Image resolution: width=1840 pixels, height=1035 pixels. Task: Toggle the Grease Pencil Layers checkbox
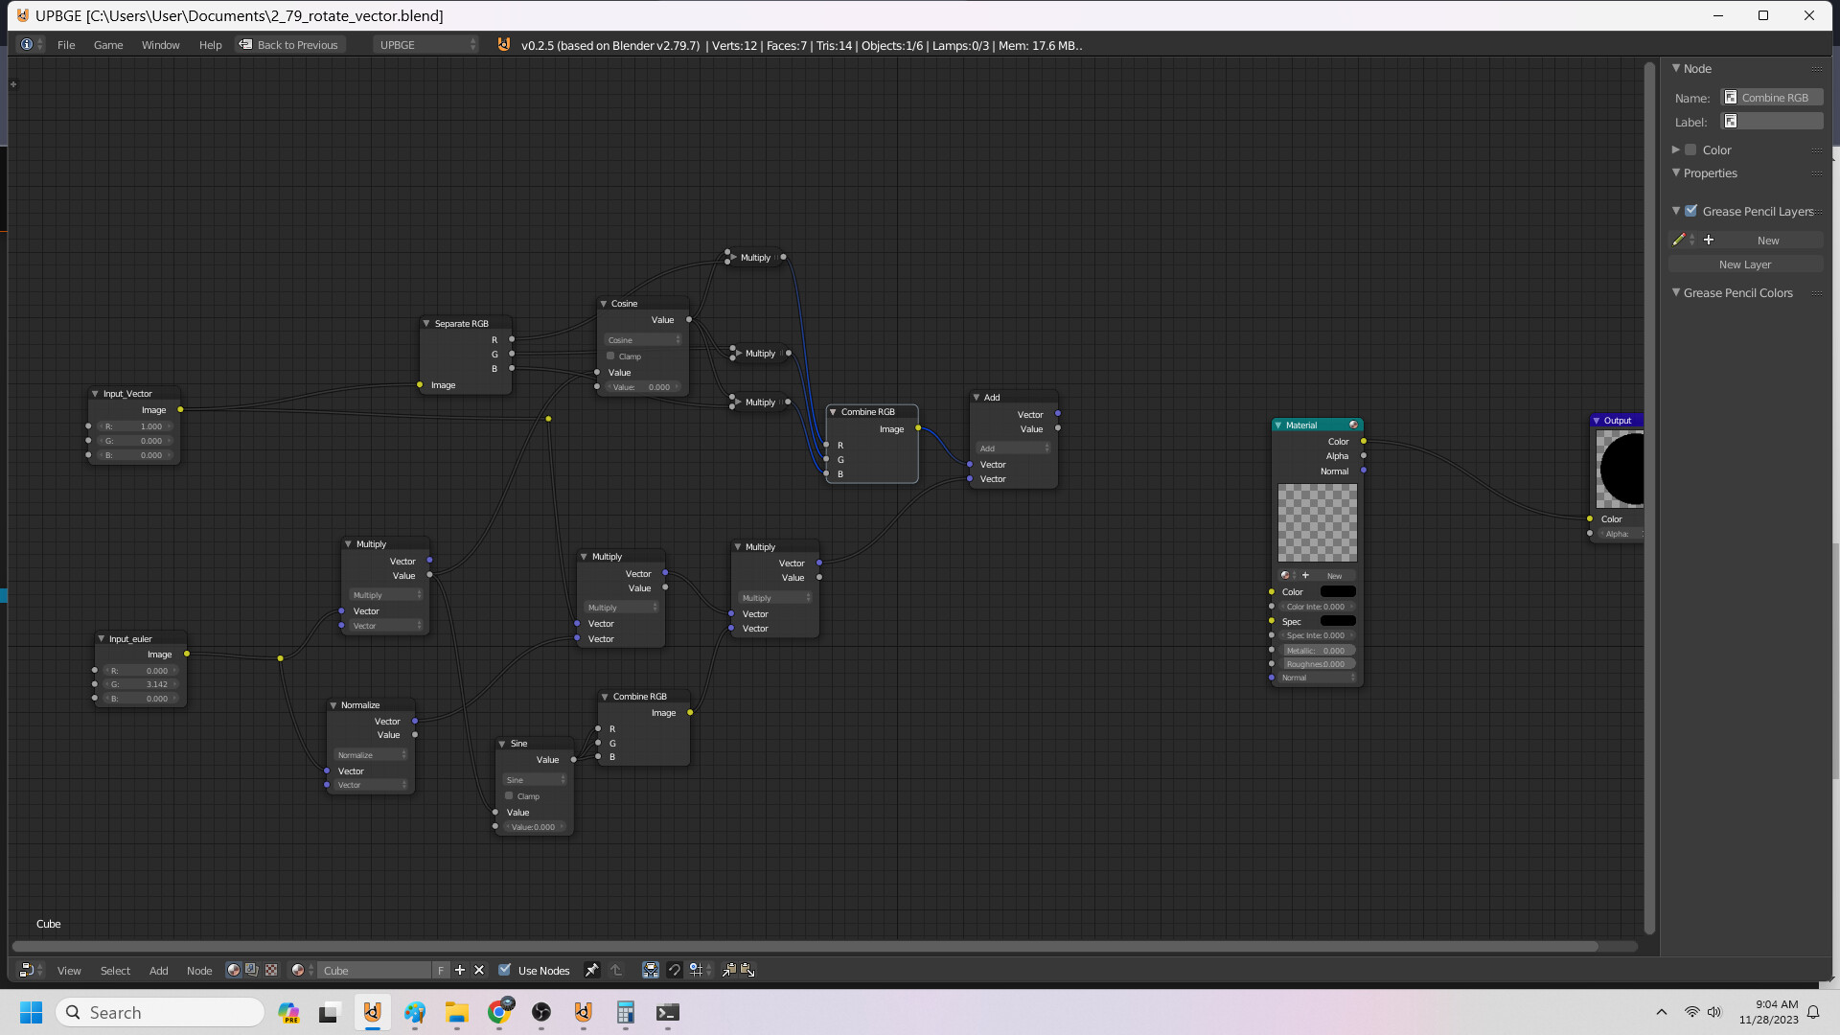[1692, 210]
